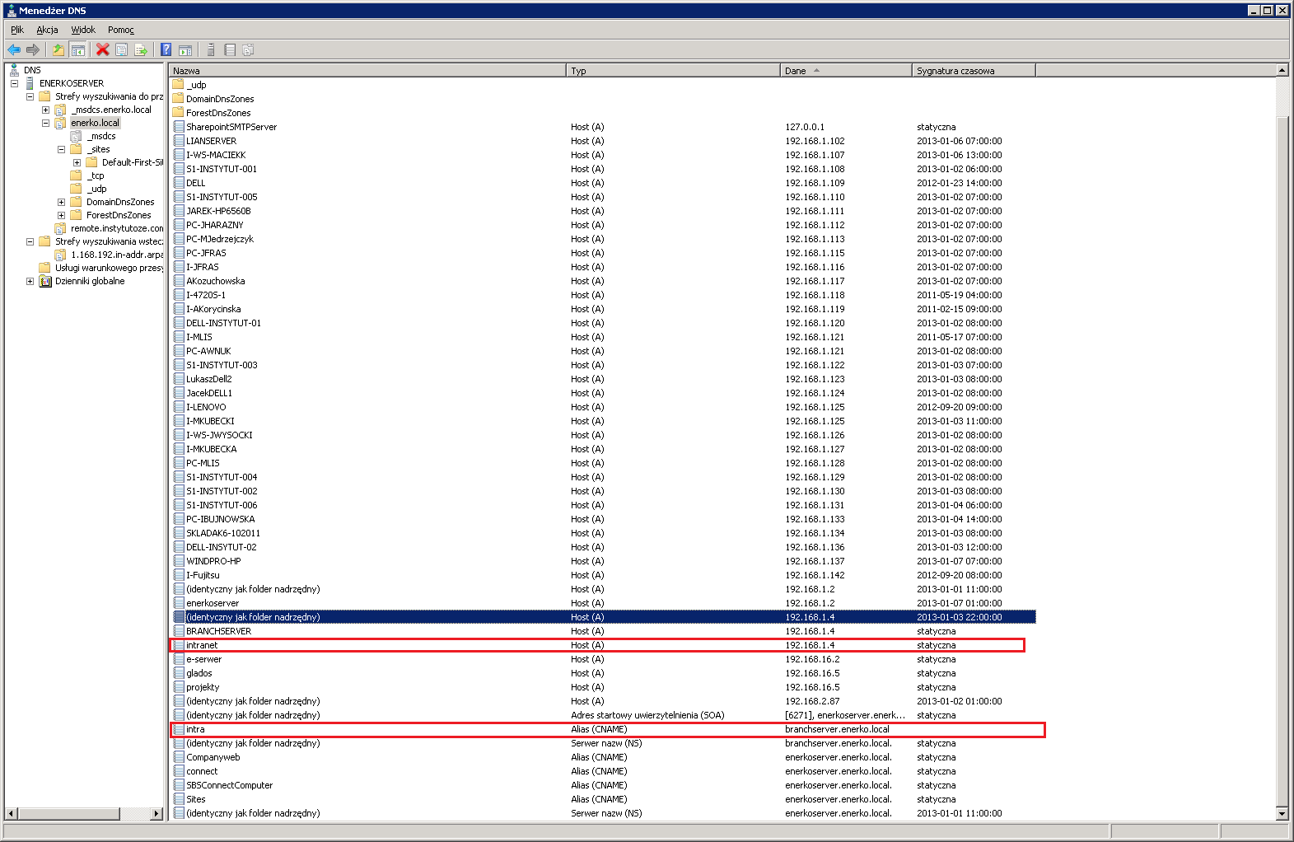1294x842 pixels.
Task: Open Help with the blue question mark icon
Action: click(x=166, y=50)
